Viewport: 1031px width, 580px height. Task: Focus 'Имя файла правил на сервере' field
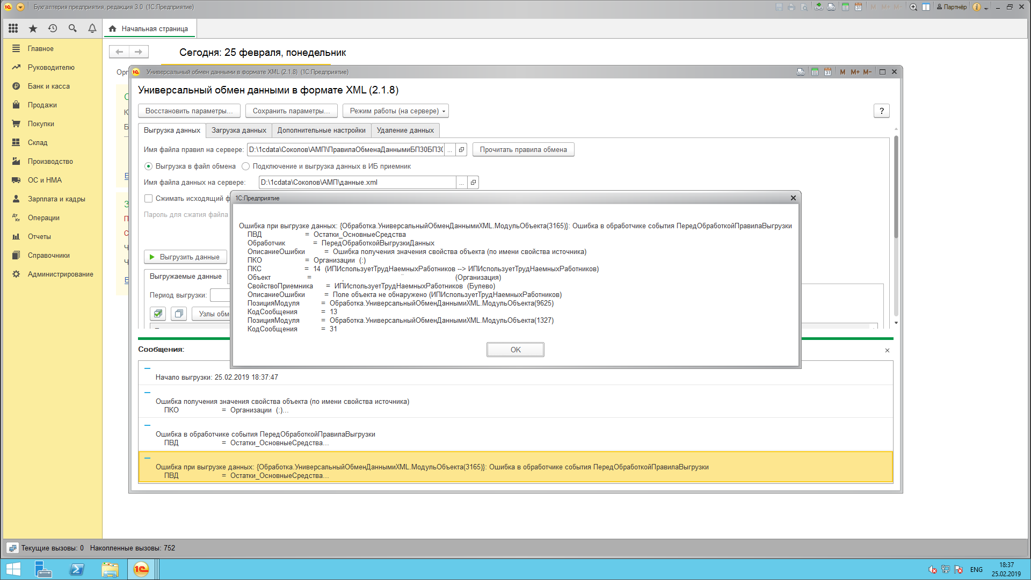[345, 150]
